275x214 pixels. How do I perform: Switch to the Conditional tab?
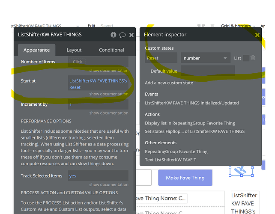pyautogui.click(x=111, y=50)
